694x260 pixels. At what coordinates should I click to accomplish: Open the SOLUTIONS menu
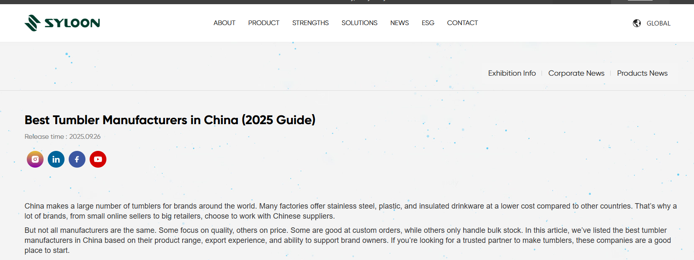pos(359,23)
